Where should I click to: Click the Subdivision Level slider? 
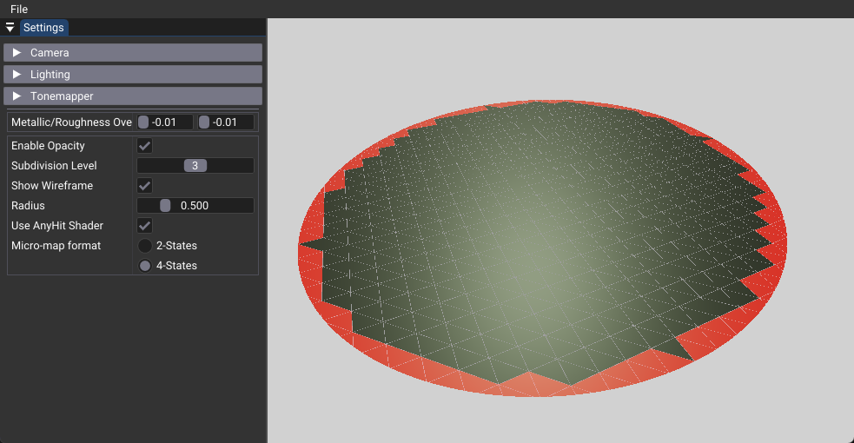coord(195,165)
